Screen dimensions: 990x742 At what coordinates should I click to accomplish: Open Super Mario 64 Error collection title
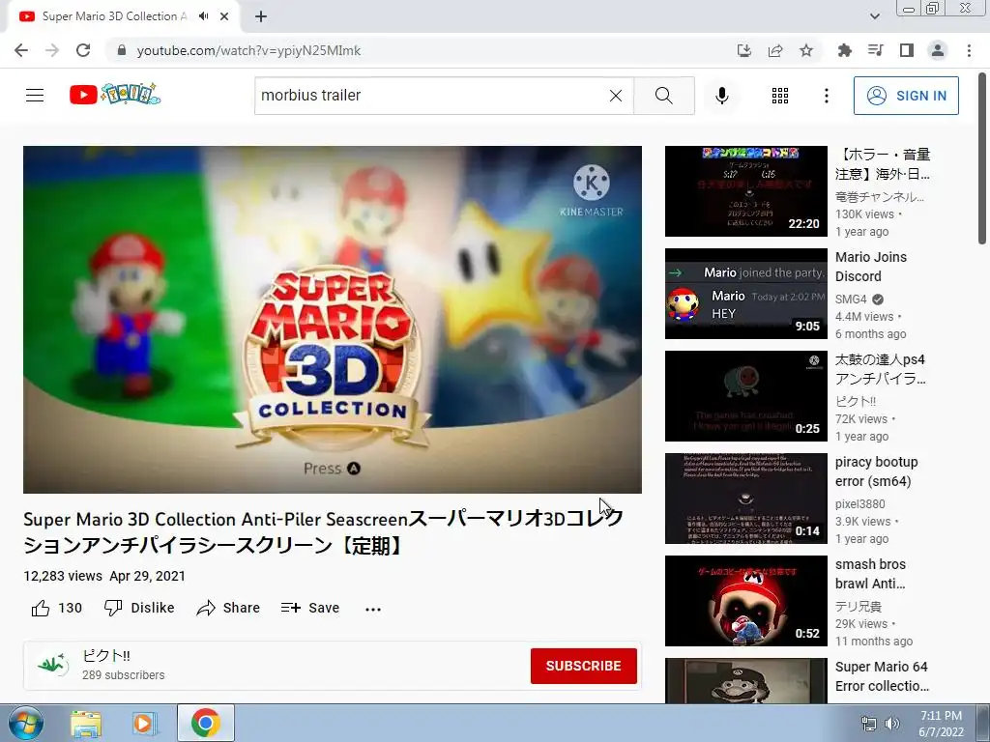[x=882, y=676]
